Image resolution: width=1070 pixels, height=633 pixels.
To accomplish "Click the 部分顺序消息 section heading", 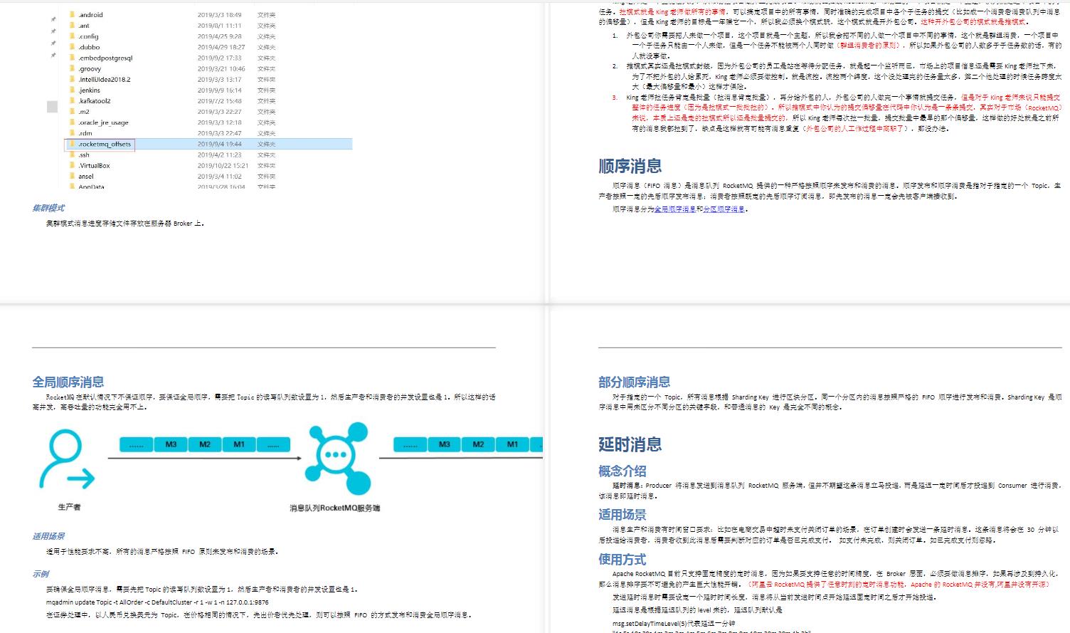I will point(634,382).
